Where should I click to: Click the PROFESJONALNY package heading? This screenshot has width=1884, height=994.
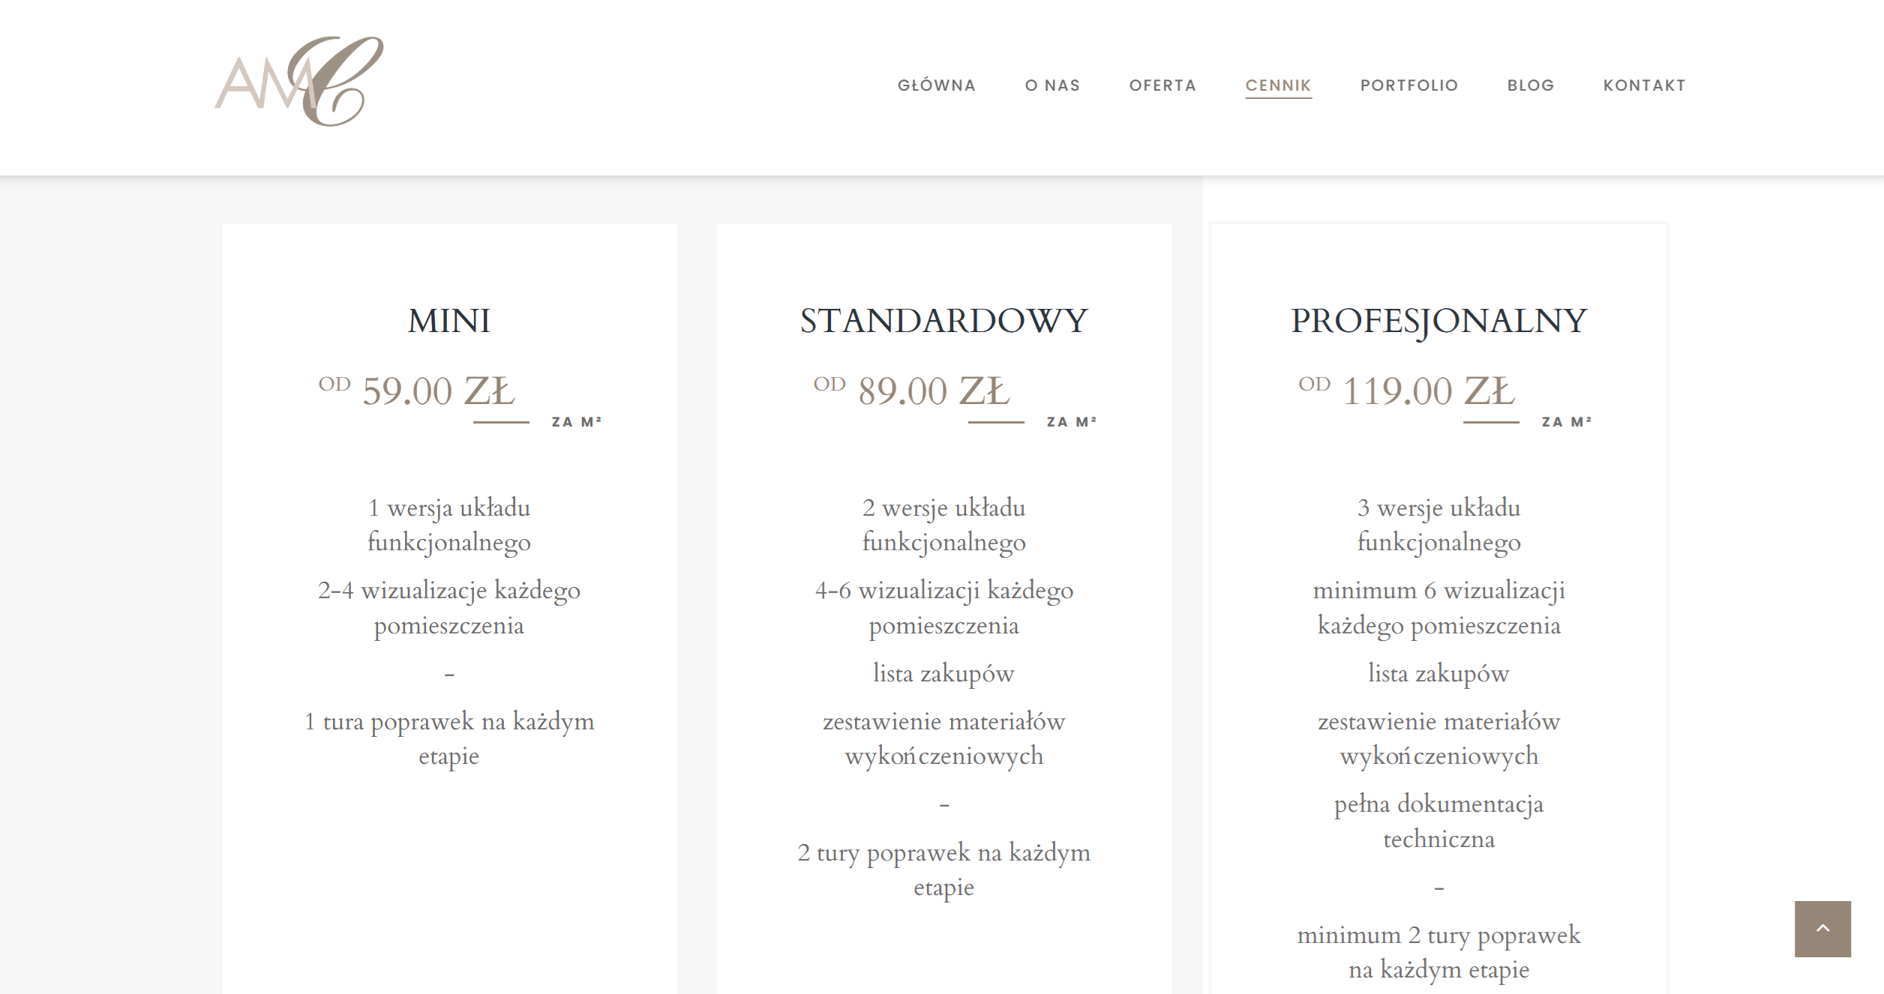click(x=1438, y=322)
